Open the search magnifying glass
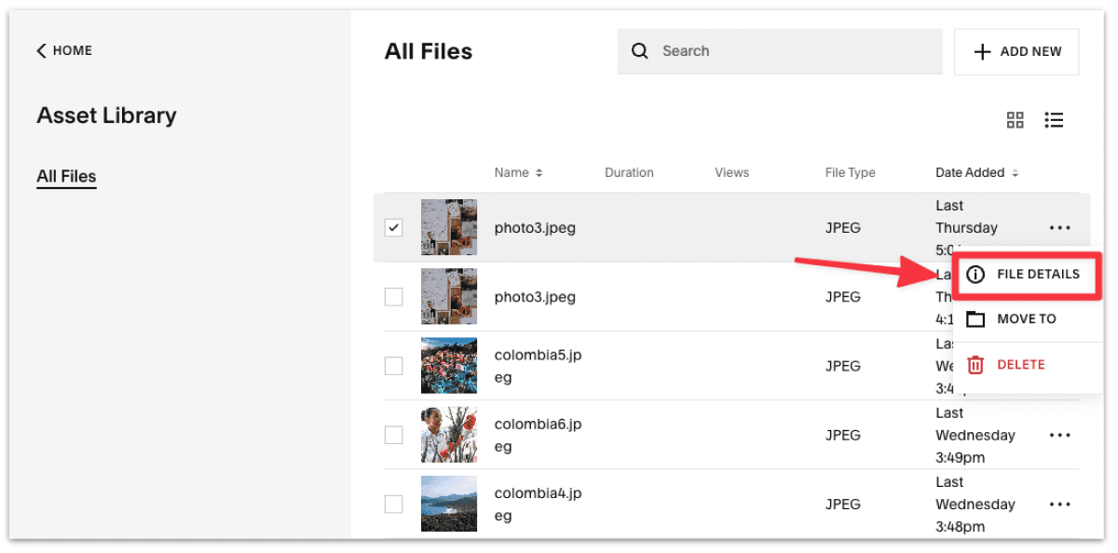The height and width of the screenshot is (553, 1118). coord(639,51)
